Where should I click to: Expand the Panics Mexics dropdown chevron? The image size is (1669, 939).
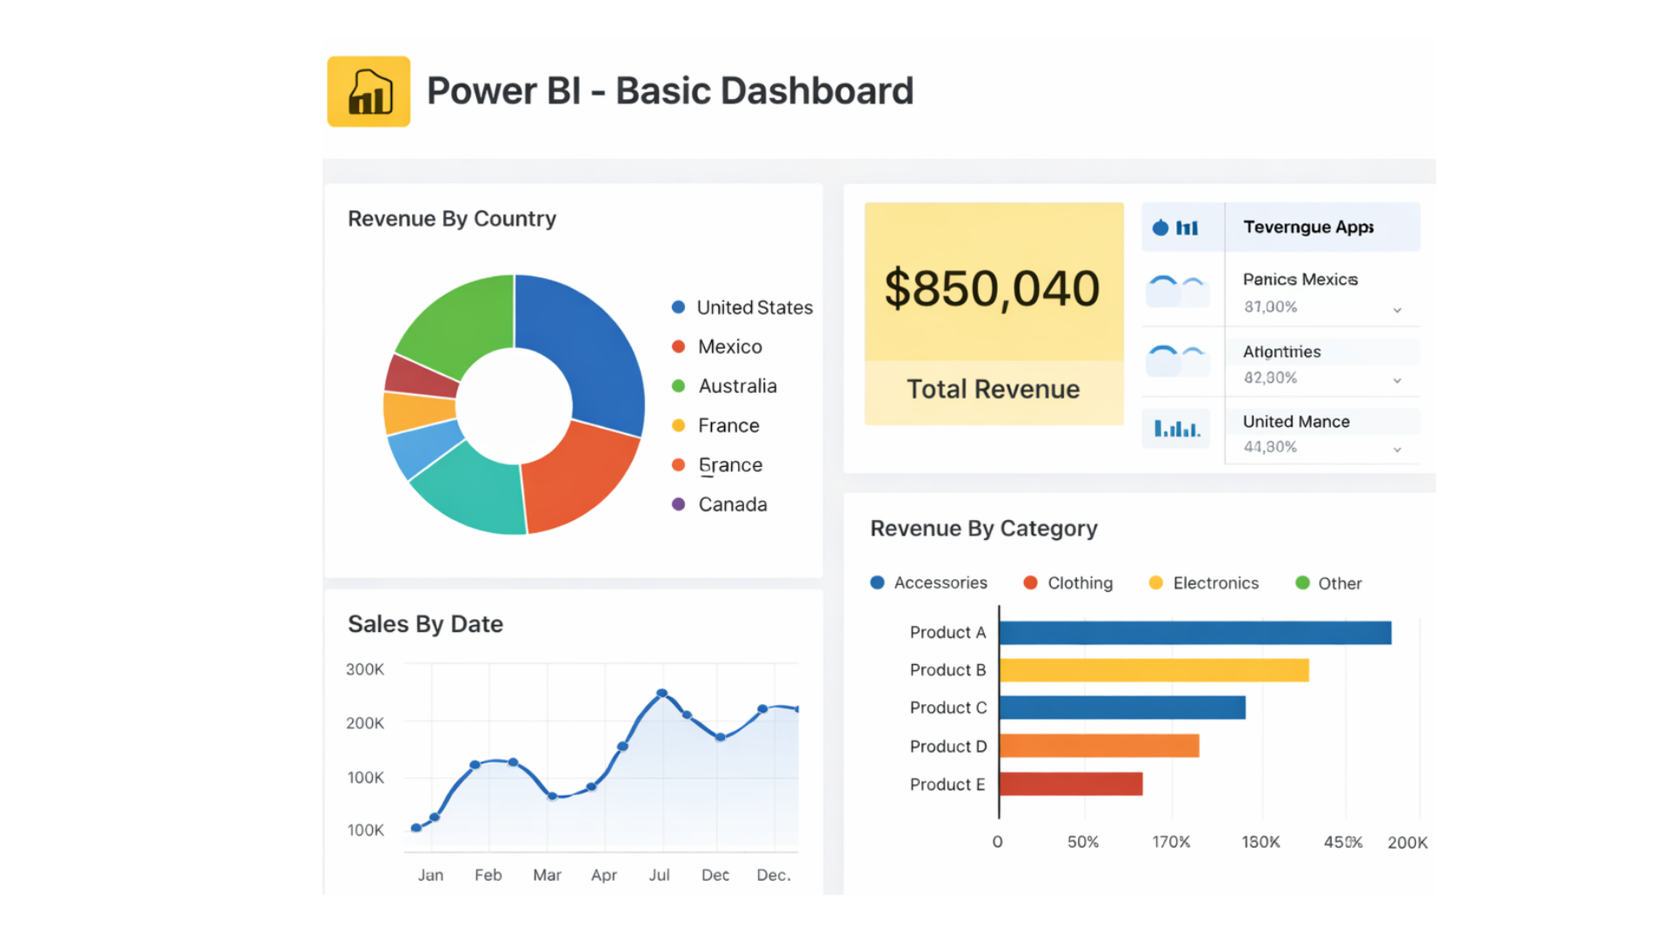tap(1397, 310)
